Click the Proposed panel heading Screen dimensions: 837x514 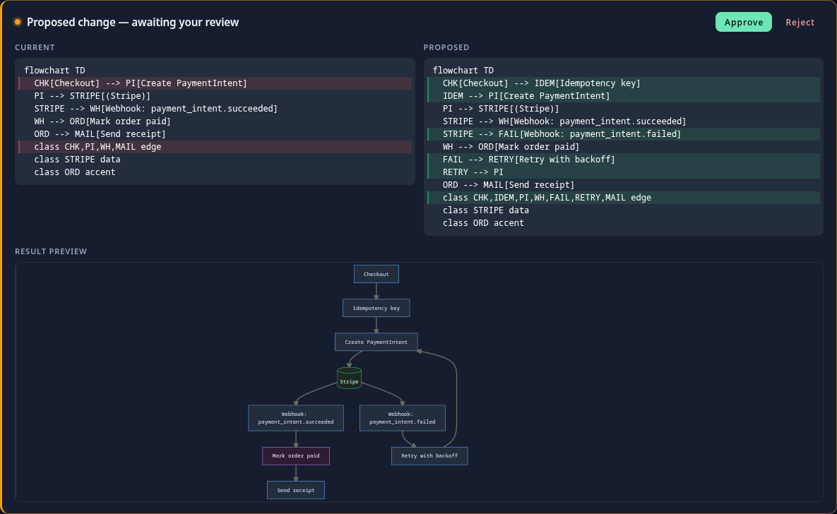[x=446, y=47]
